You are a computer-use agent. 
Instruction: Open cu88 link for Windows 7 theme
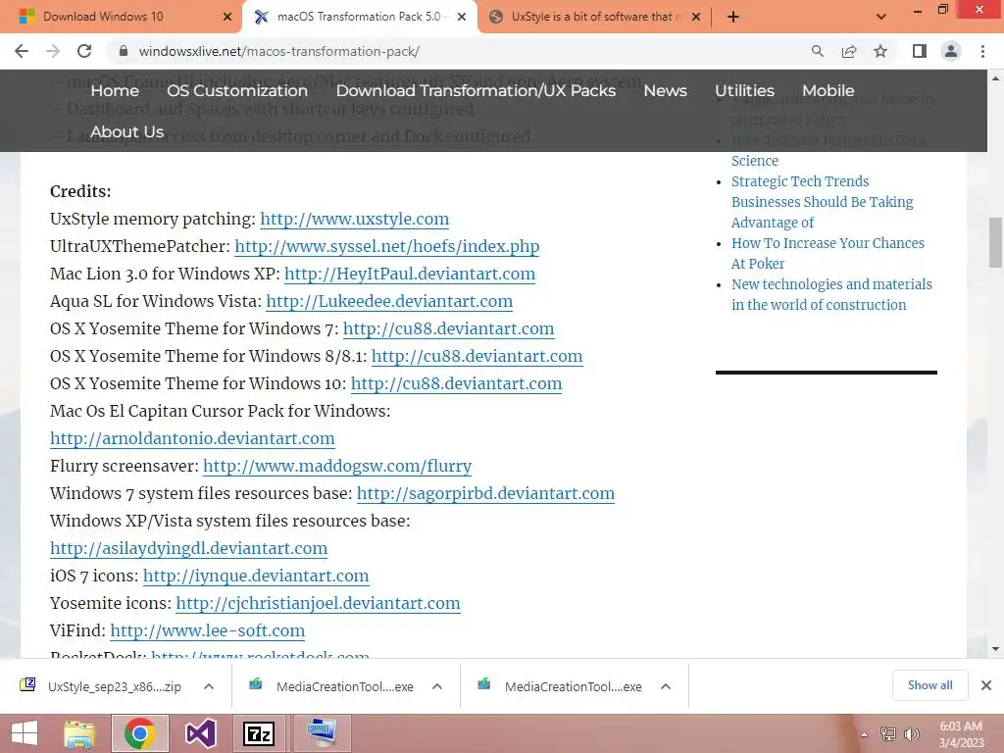448,329
